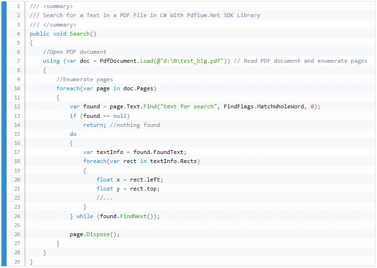Click 'rect.top' on line 21
This screenshot has height=268, width=377.
click(143, 189)
